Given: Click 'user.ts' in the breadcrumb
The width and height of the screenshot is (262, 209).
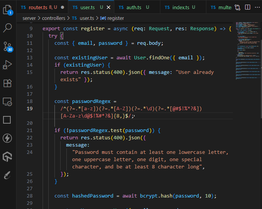Looking at the screenshot, I should pos(87,18).
